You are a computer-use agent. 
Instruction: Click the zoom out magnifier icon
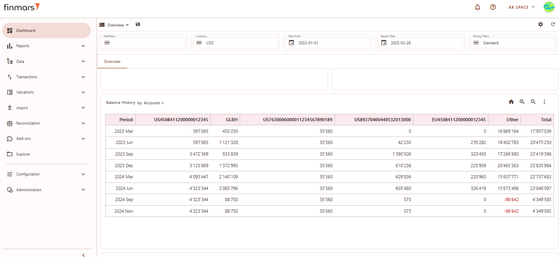click(533, 102)
